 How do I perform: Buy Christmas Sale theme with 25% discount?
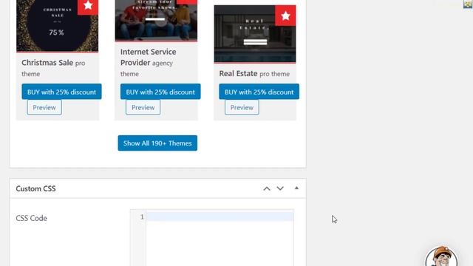tap(61, 92)
